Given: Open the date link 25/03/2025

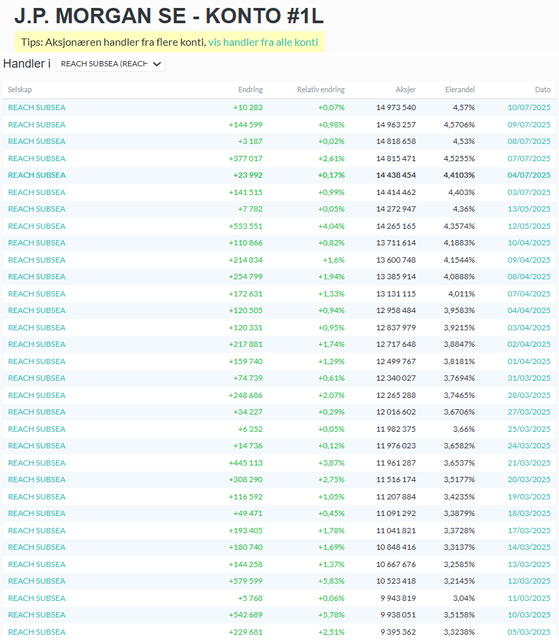Looking at the screenshot, I should click(528, 429).
